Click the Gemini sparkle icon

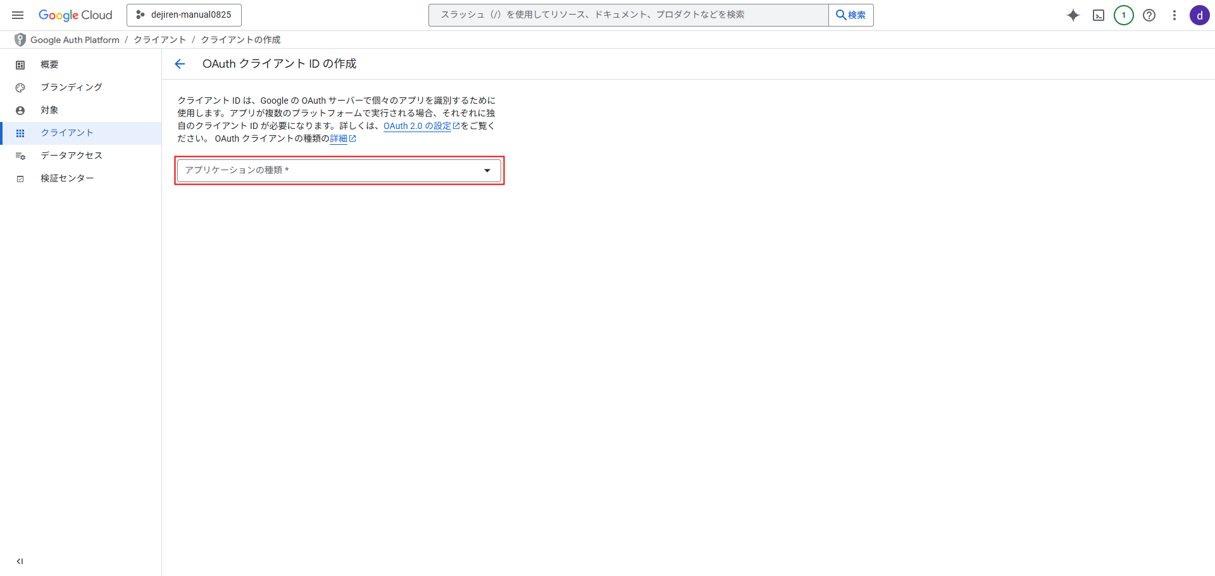1073,15
